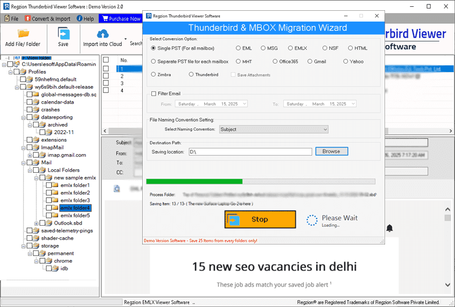Check the emlx folder4 checkbox

[49, 208]
